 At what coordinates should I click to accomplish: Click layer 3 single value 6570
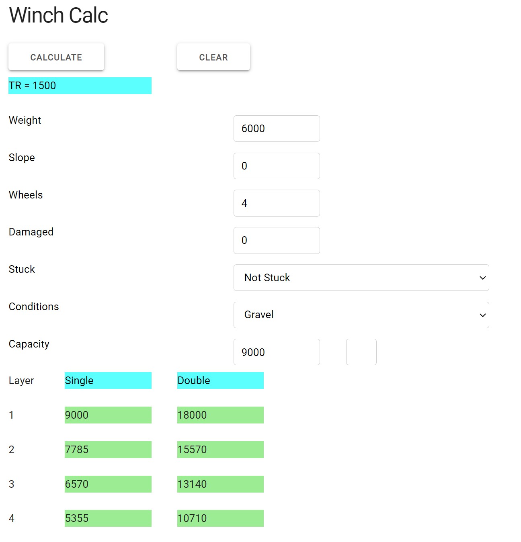point(108,484)
